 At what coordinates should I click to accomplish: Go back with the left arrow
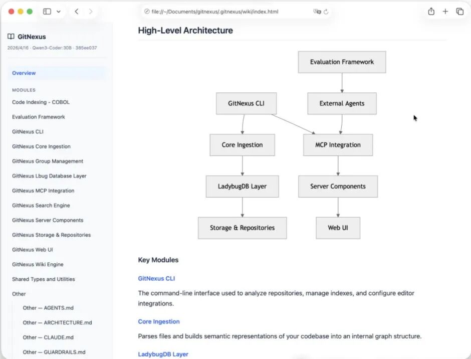[77, 12]
